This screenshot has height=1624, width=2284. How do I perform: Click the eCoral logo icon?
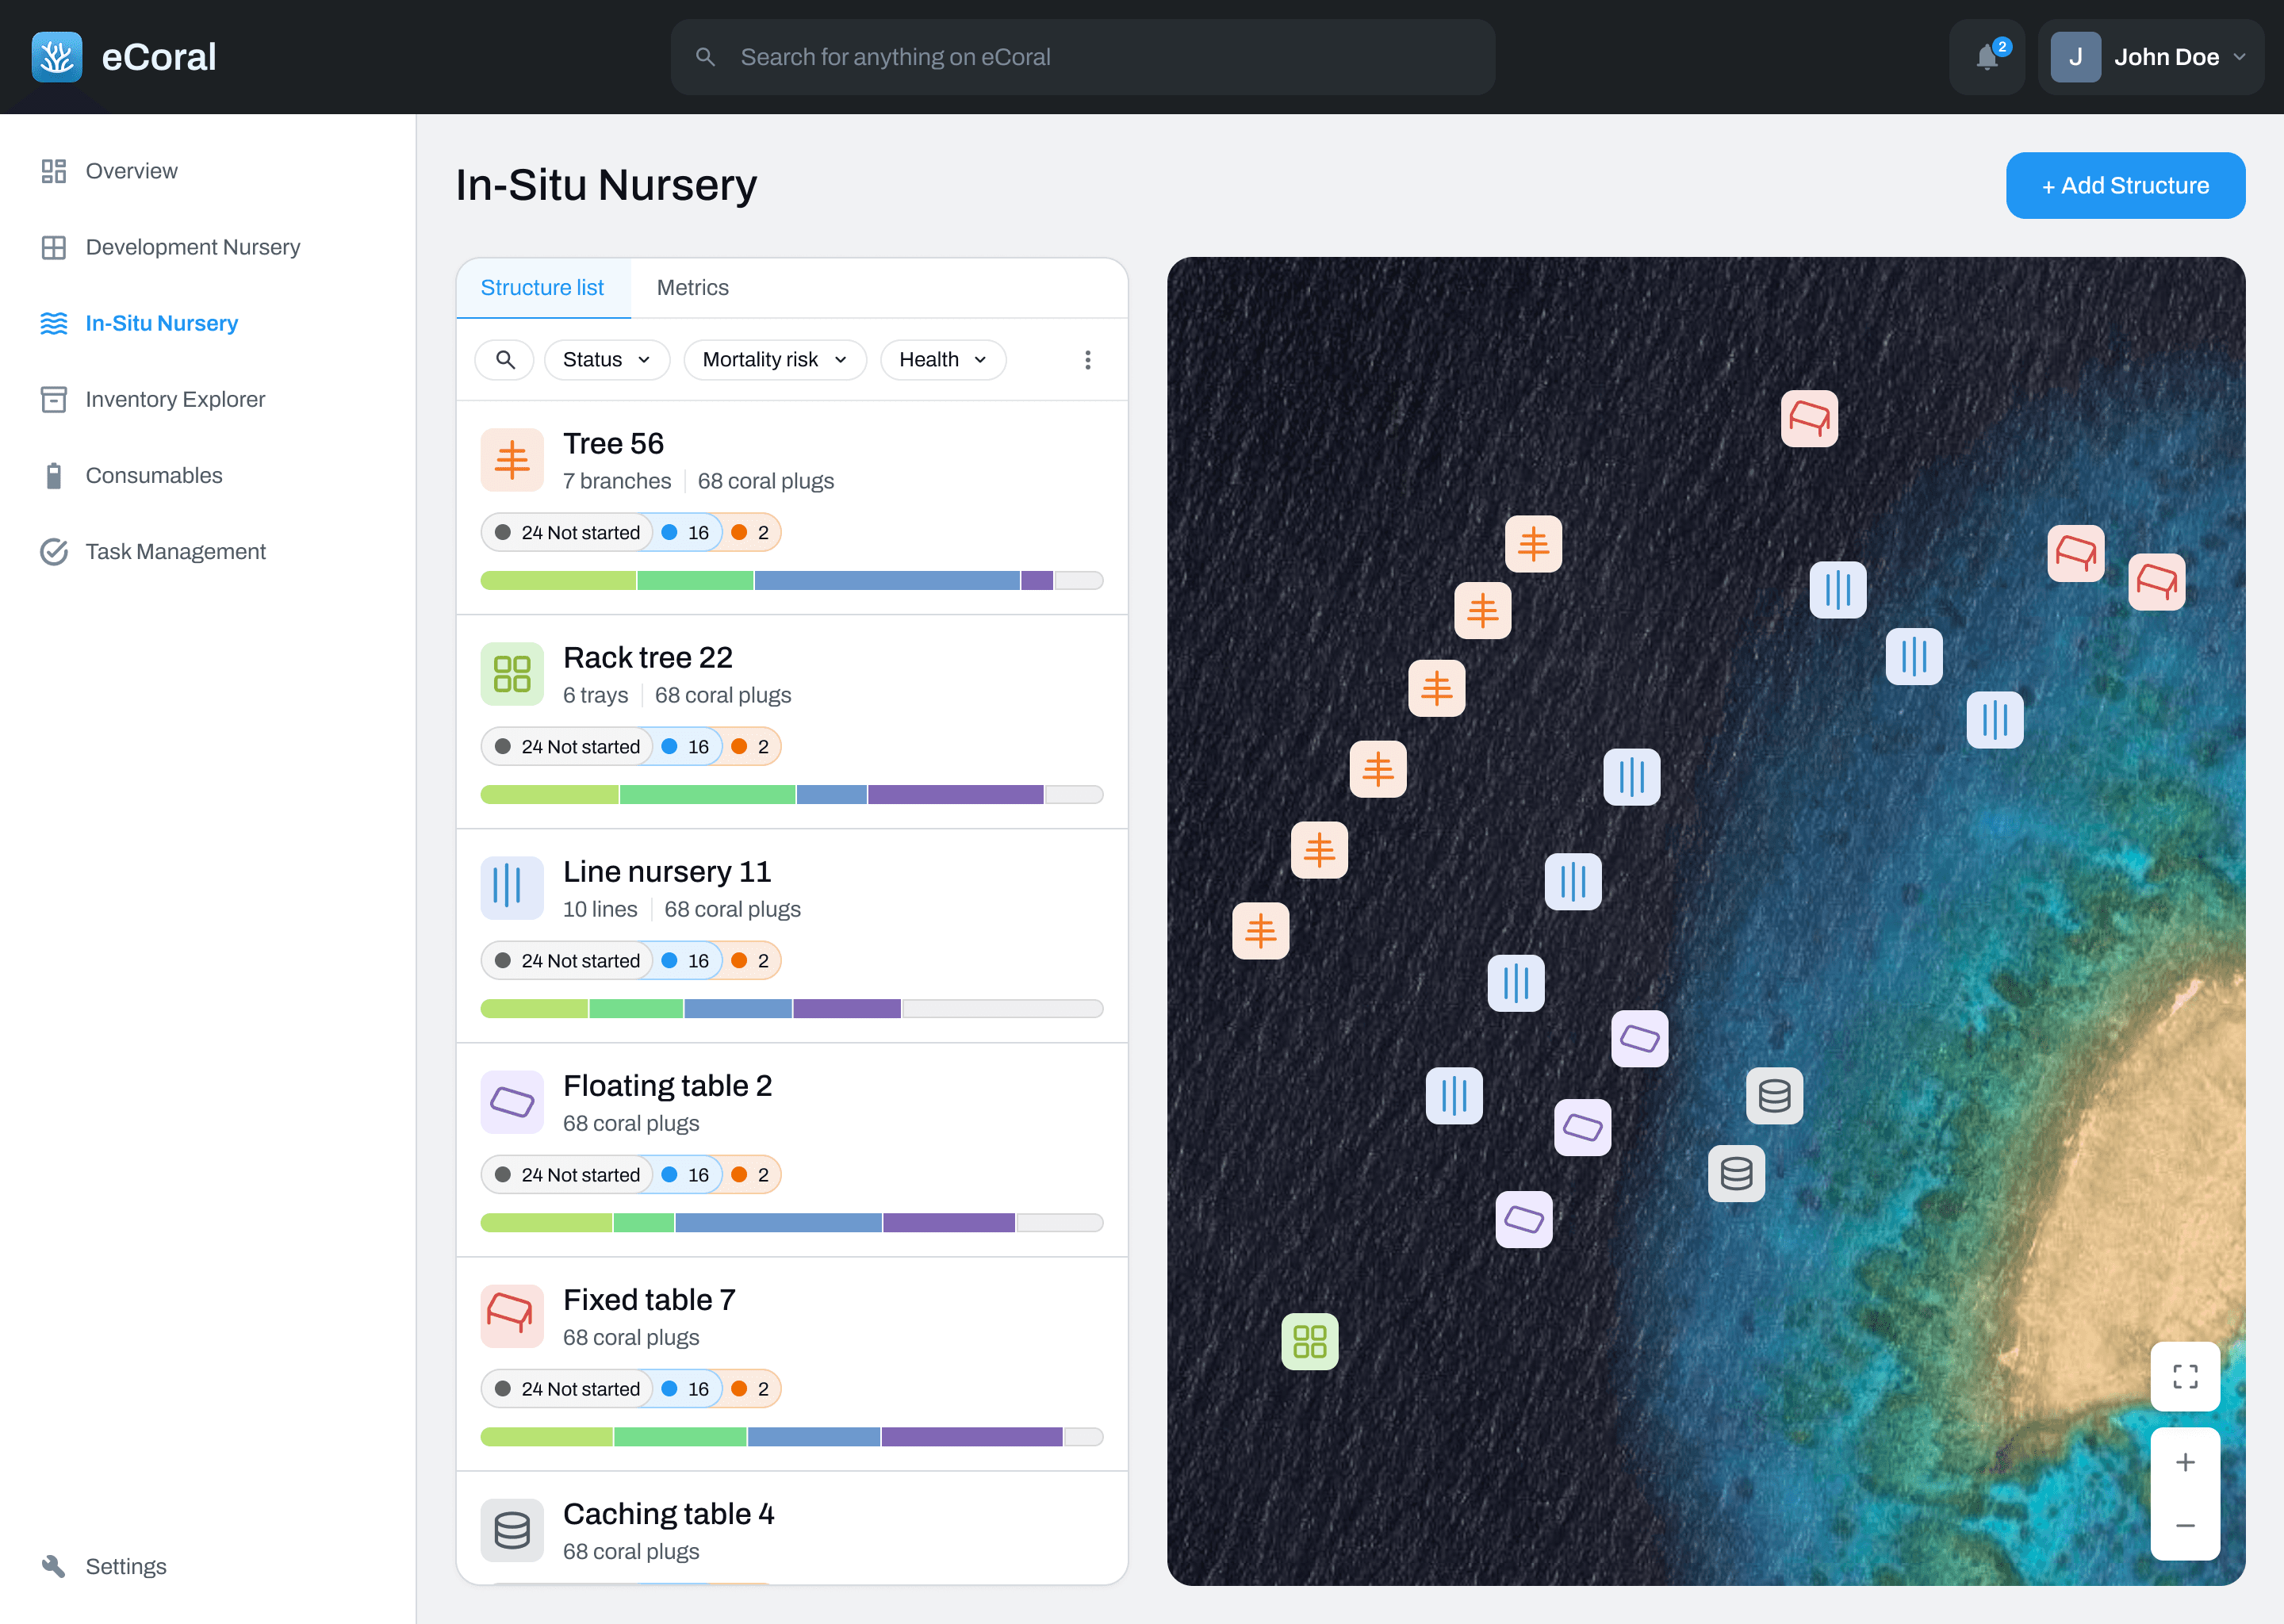pyautogui.click(x=57, y=57)
